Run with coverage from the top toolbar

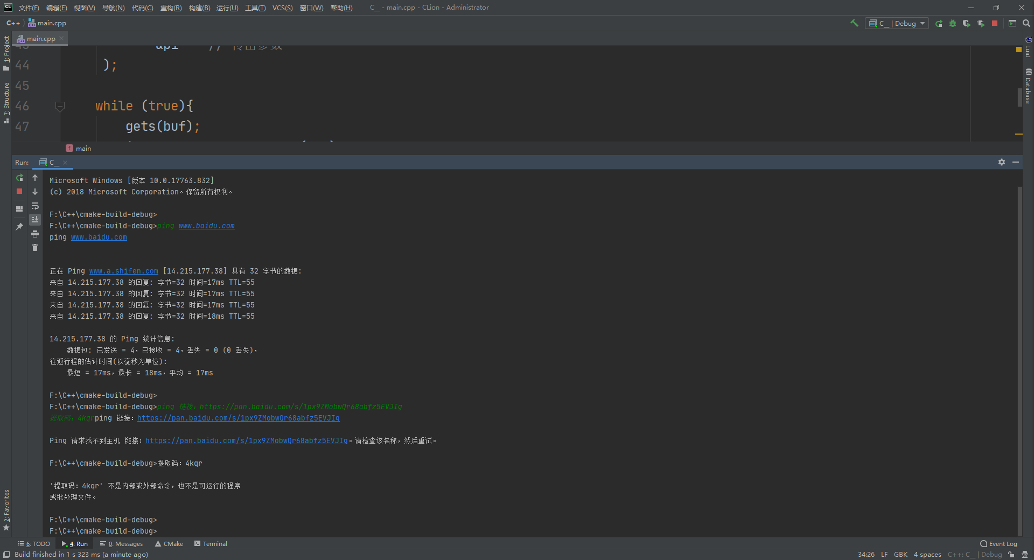click(967, 23)
